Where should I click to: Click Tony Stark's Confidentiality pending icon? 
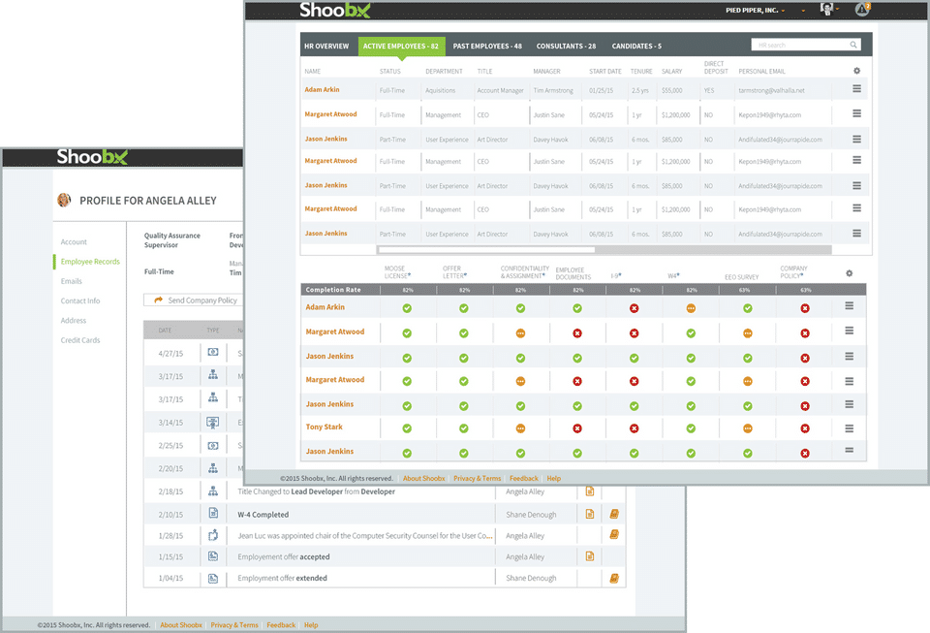pyautogui.click(x=520, y=428)
